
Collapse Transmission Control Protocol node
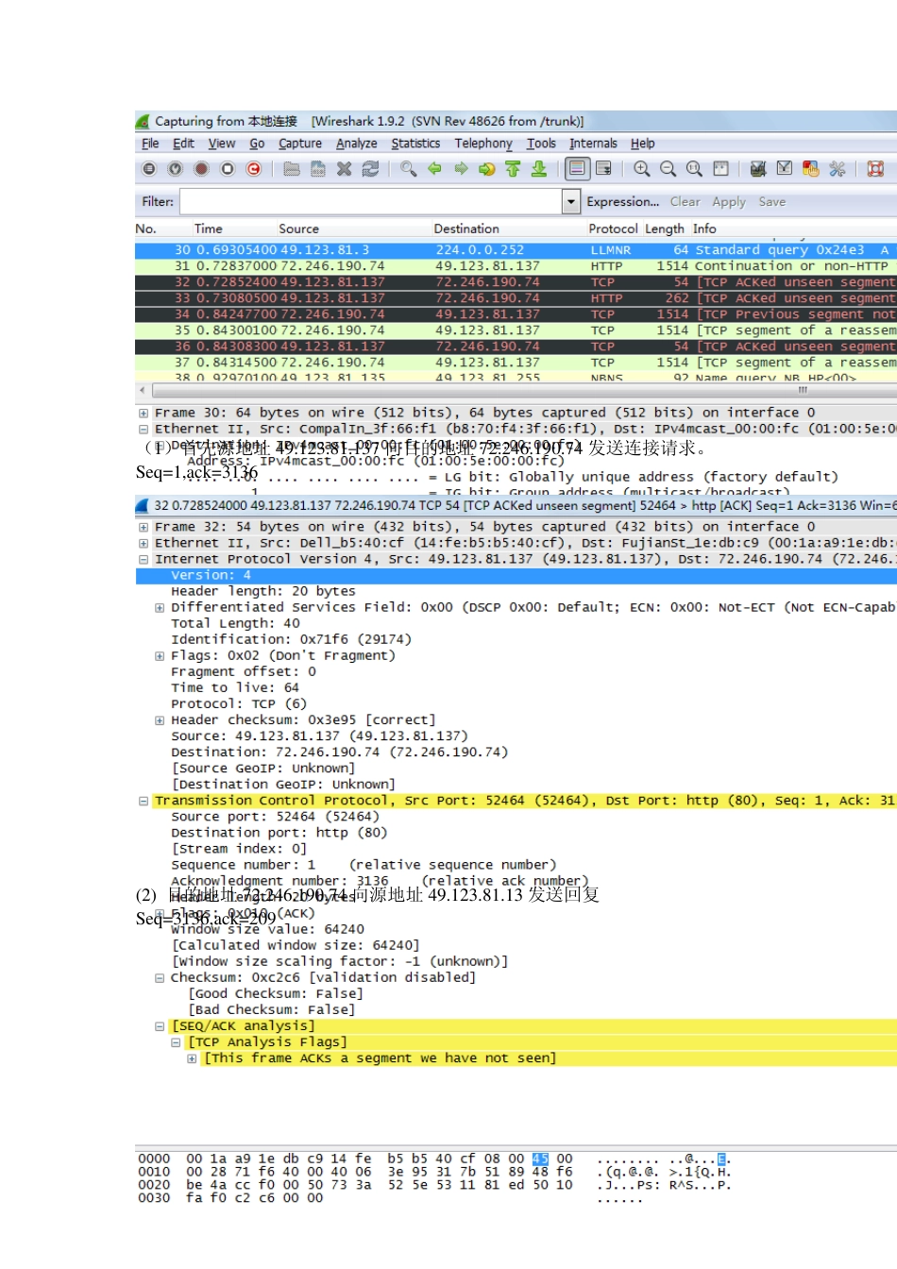144,801
